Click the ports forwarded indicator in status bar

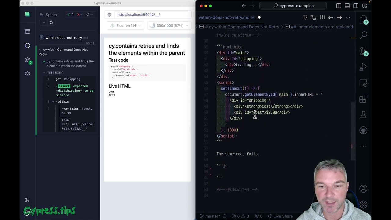[259, 216]
